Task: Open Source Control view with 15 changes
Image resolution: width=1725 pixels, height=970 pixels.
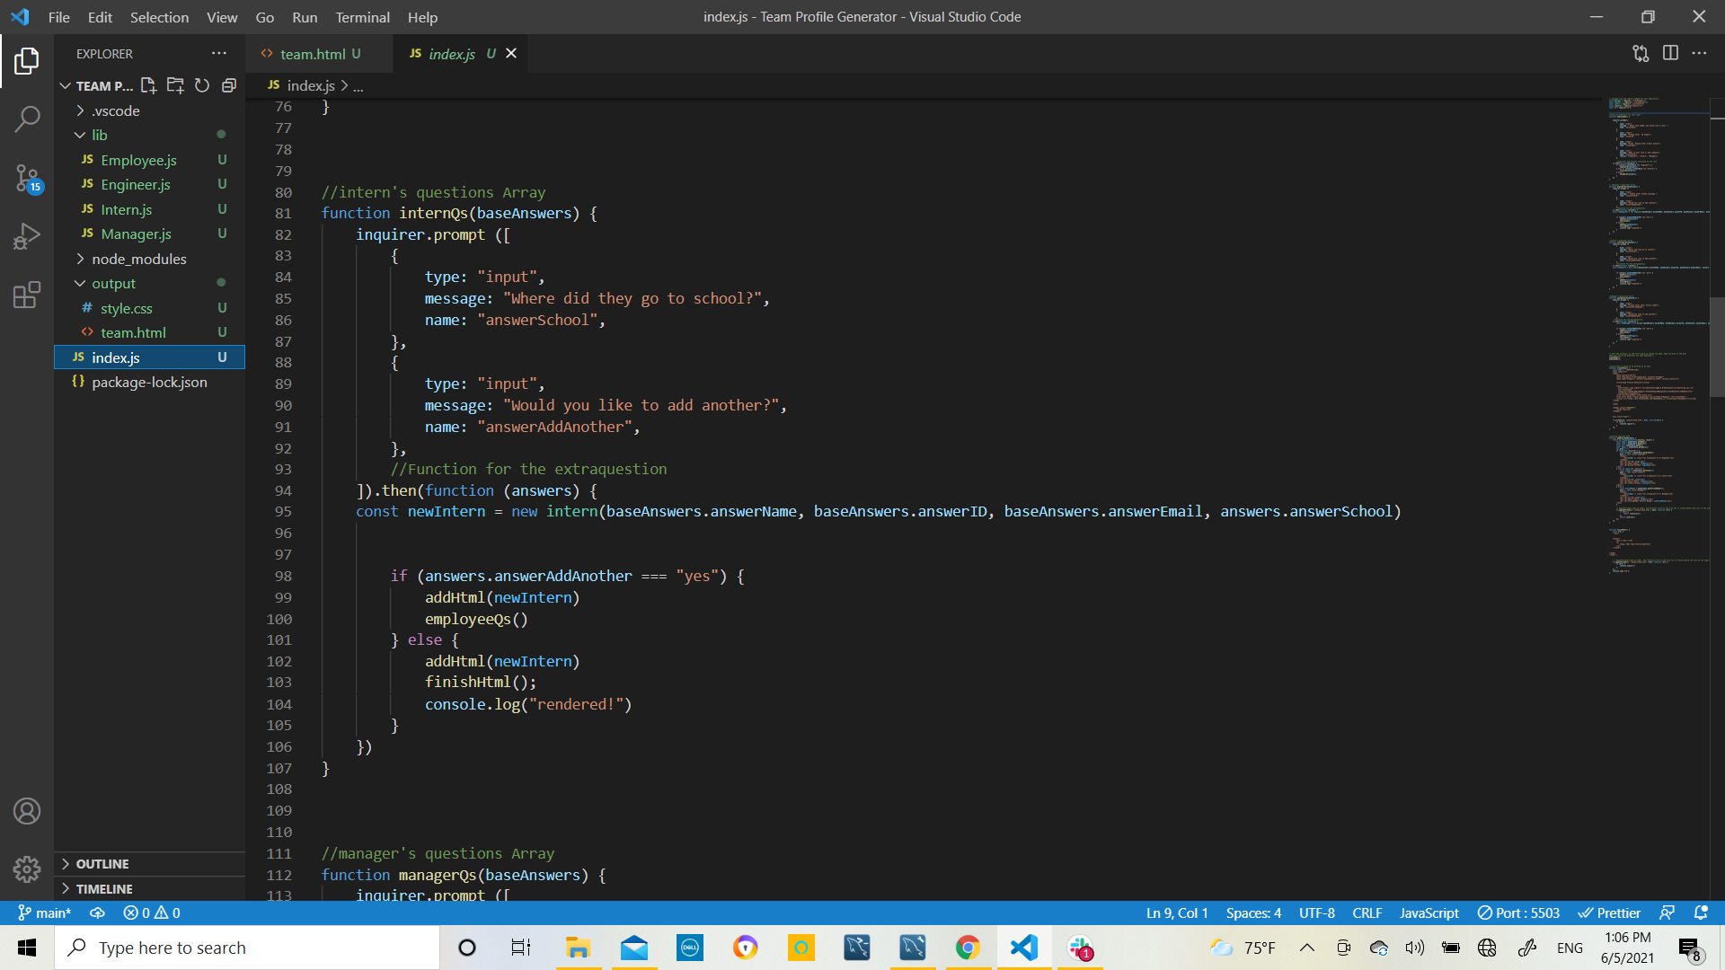Action: [x=27, y=178]
